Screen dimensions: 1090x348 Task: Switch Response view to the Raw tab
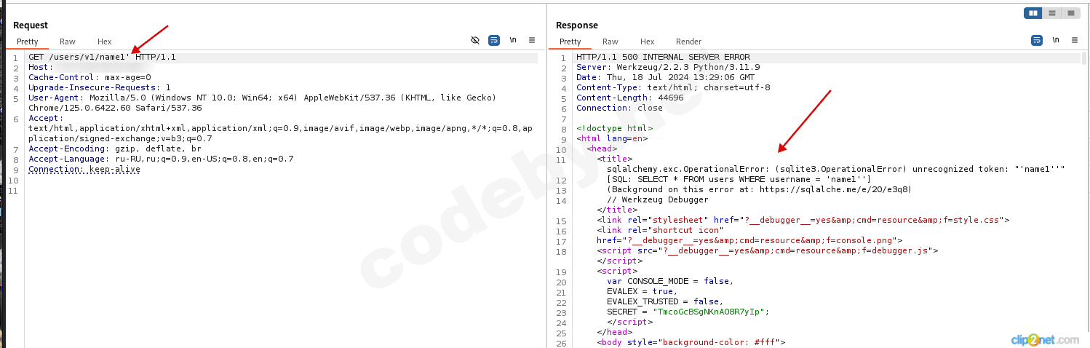(610, 41)
